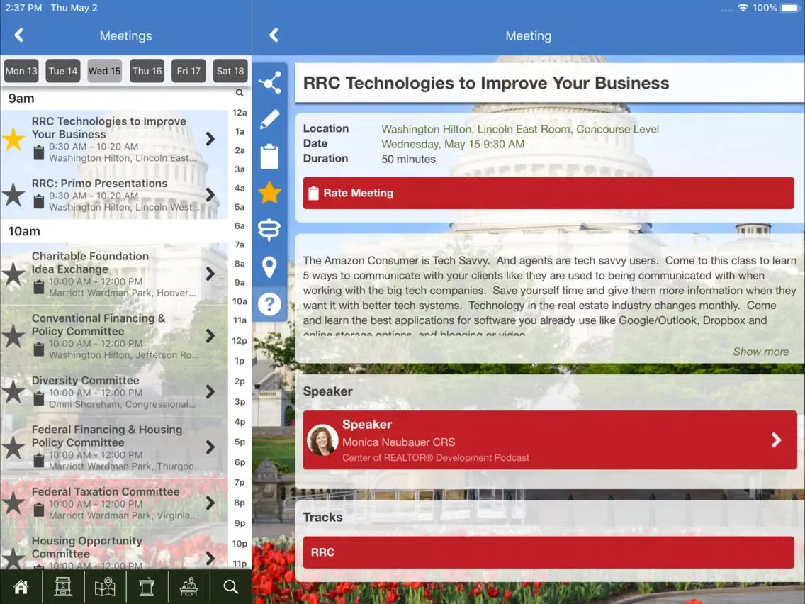The image size is (805, 604).
Task: Tap the red Rate Meeting button
Action: (x=548, y=193)
